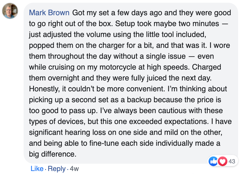Click the word 'motorcycle' in the comment
The height and width of the screenshot is (174, 240).
[118, 67]
